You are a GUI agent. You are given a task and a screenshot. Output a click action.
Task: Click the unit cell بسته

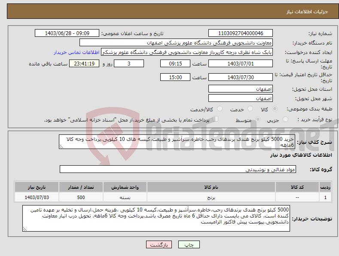coord(125,197)
